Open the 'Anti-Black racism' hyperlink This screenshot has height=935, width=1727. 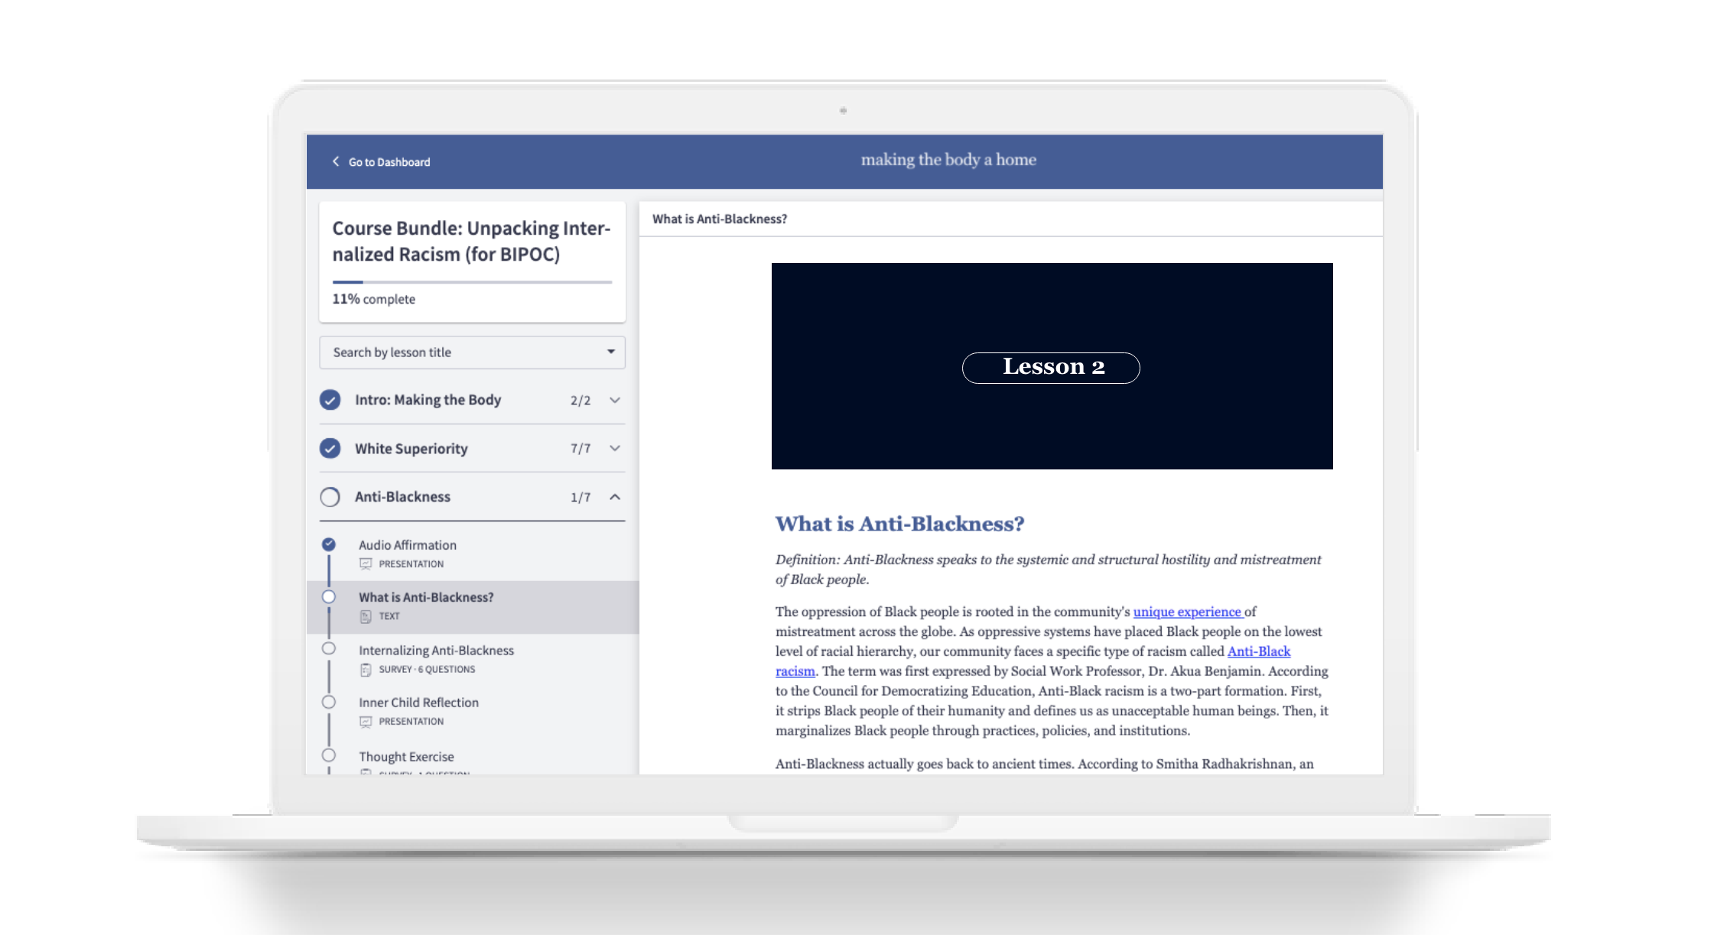click(x=1258, y=651)
